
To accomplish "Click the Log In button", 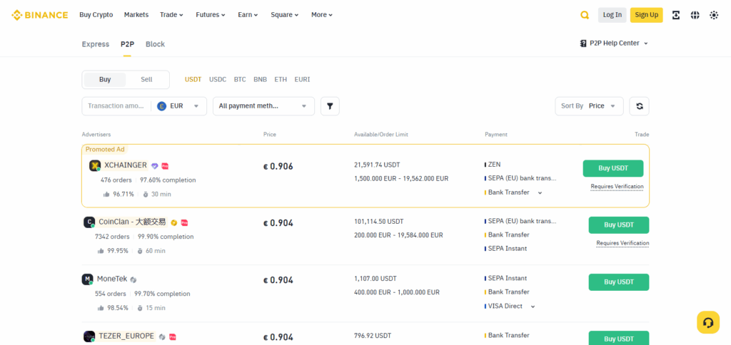I will 612,15.
